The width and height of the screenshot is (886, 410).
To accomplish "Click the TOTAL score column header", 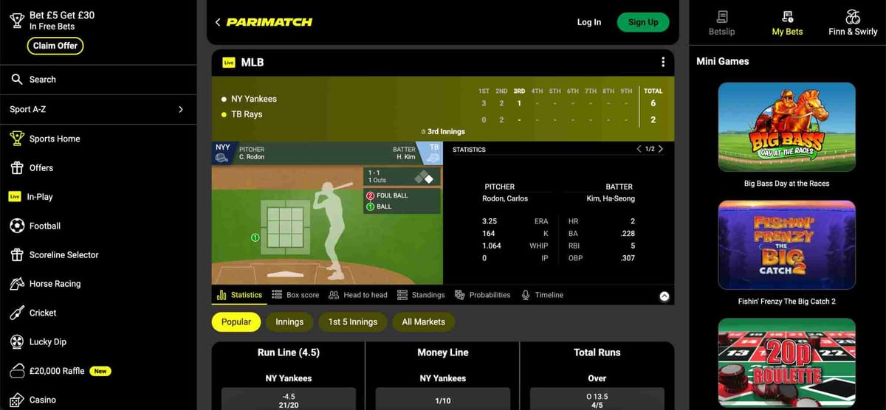I will pyautogui.click(x=653, y=91).
